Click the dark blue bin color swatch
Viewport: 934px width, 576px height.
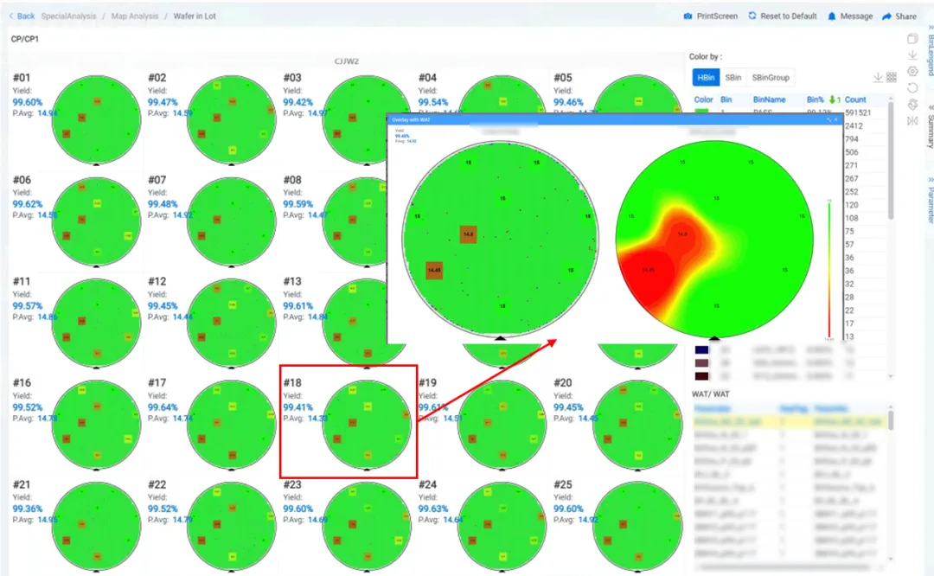701,350
